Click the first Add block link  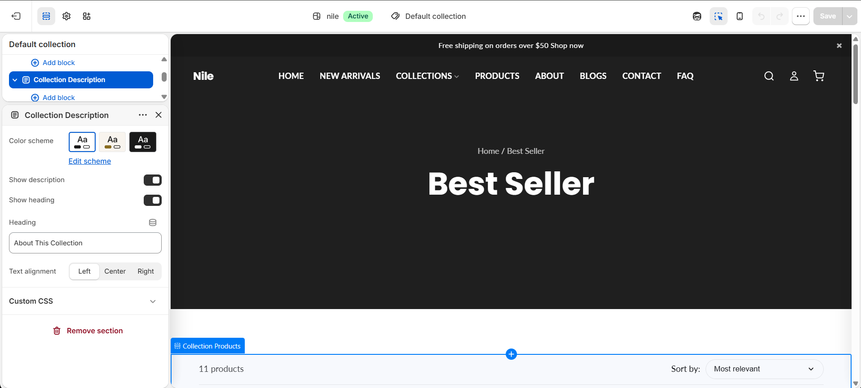(53, 63)
